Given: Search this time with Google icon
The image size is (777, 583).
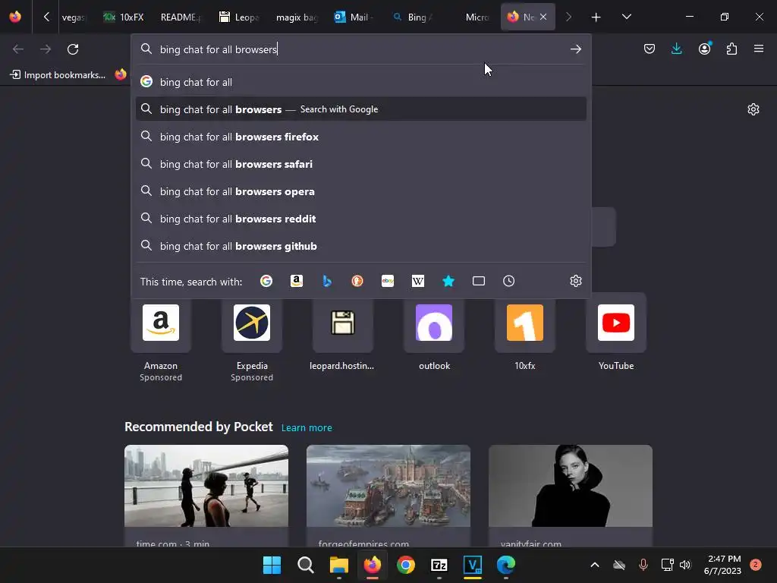Looking at the screenshot, I should coord(266,281).
